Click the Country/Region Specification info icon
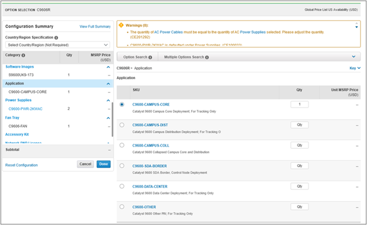This screenshot has height=225, width=367. 56,38
